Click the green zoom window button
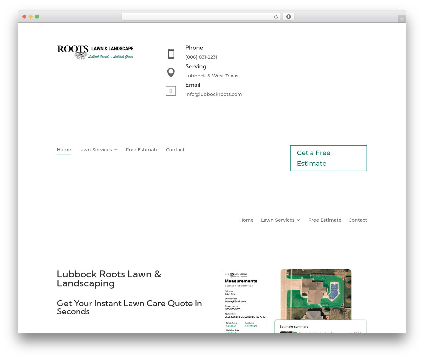Viewport: 424px width, 359px height. 37,17
